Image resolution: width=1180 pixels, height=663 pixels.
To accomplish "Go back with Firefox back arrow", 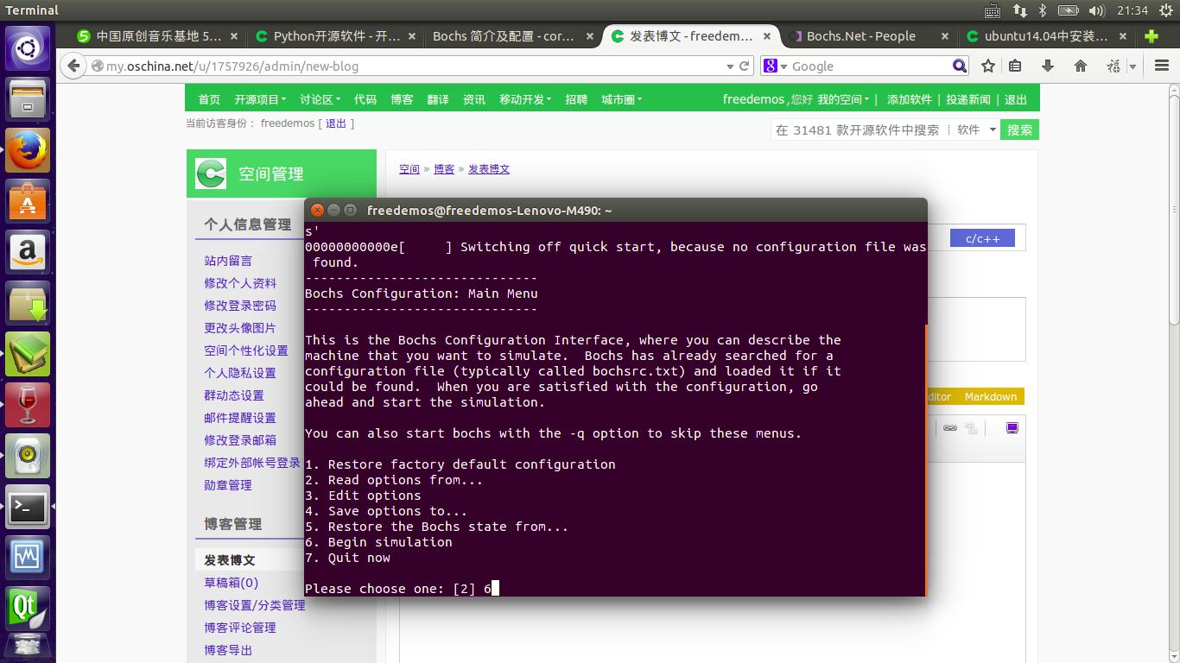I will 74,66.
